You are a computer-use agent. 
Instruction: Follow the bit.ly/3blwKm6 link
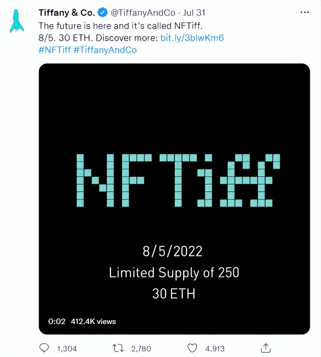[192, 38]
